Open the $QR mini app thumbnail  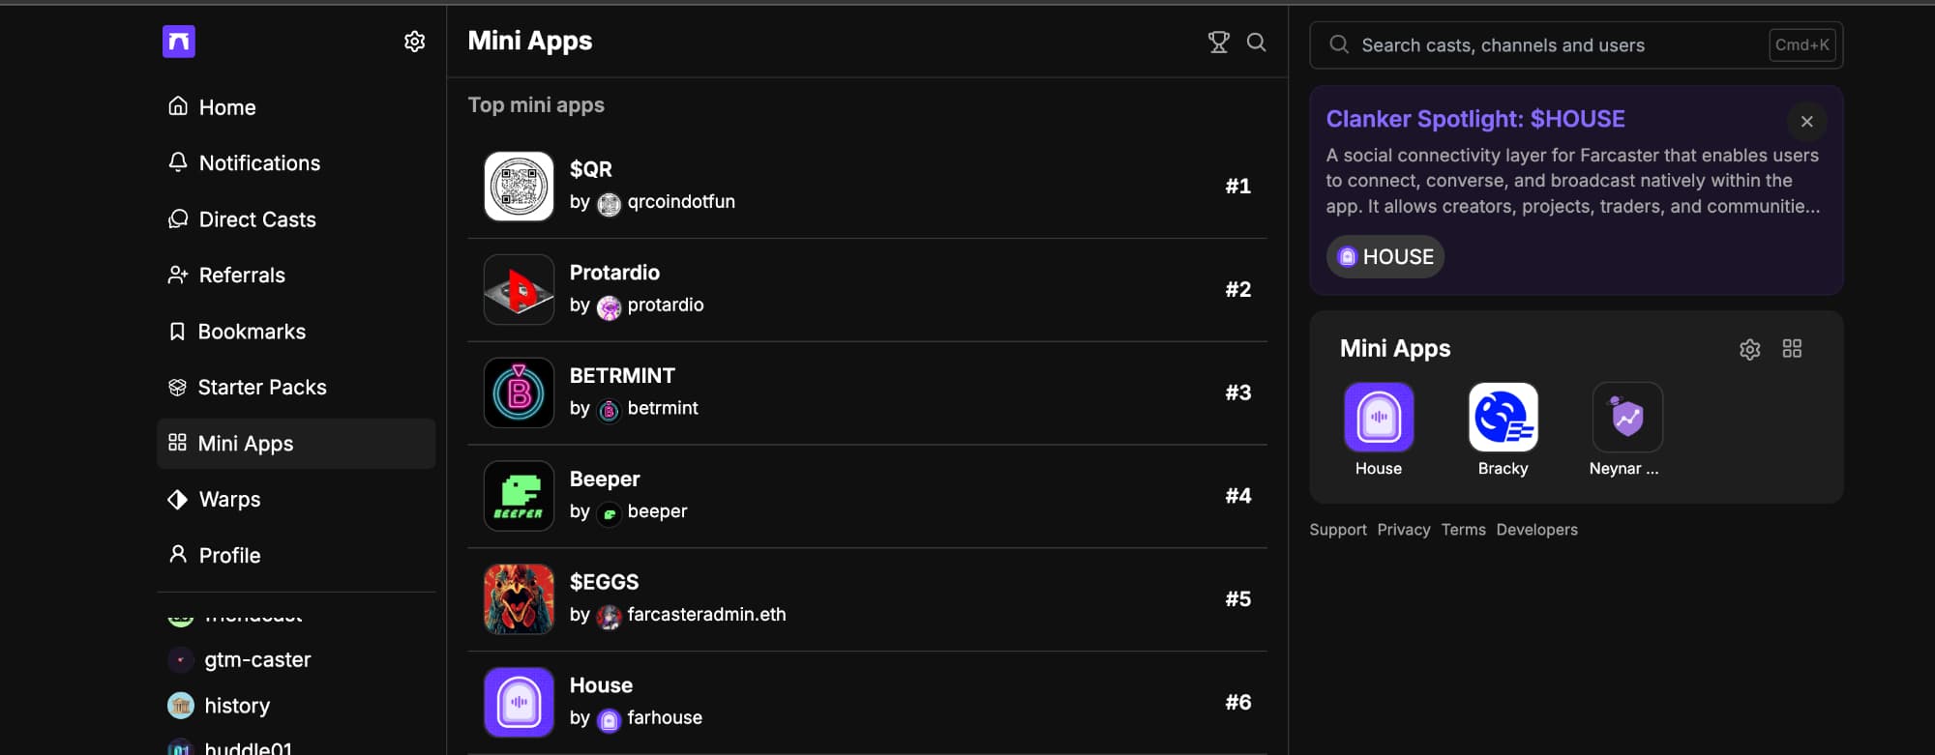pyautogui.click(x=519, y=187)
